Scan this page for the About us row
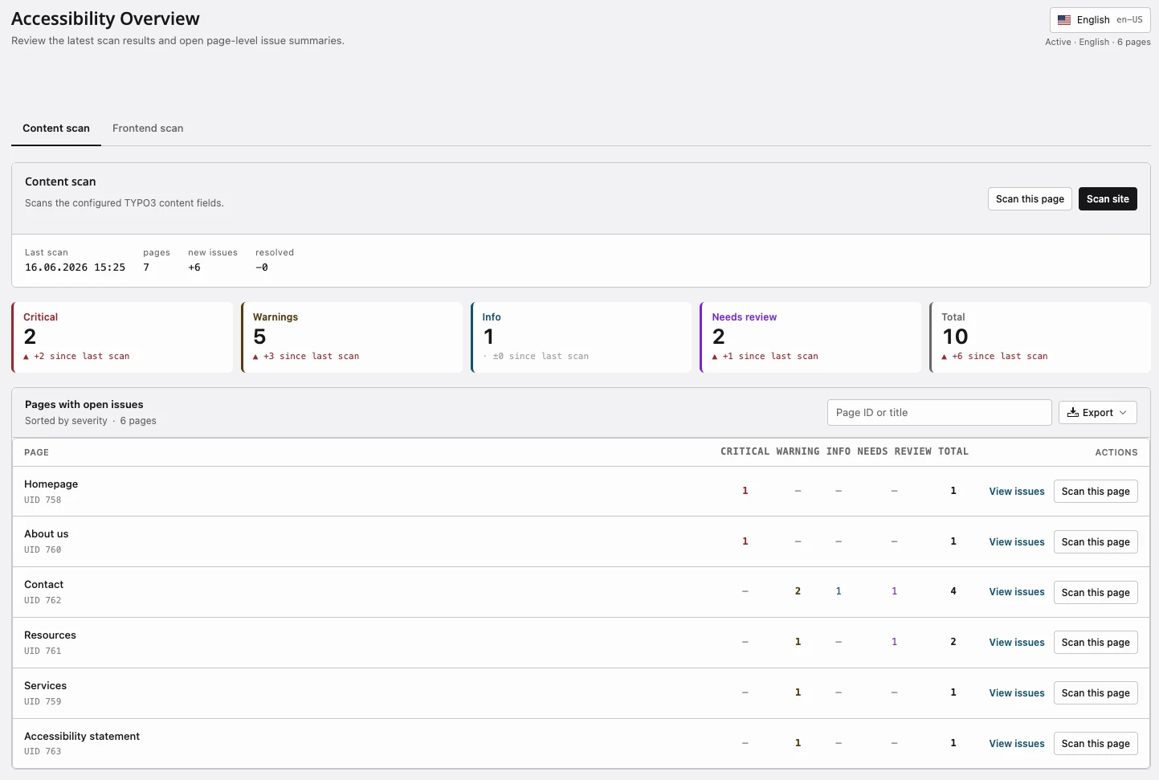Screen dimensions: 1159x780 pyautogui.click(x=1096, y=542)
